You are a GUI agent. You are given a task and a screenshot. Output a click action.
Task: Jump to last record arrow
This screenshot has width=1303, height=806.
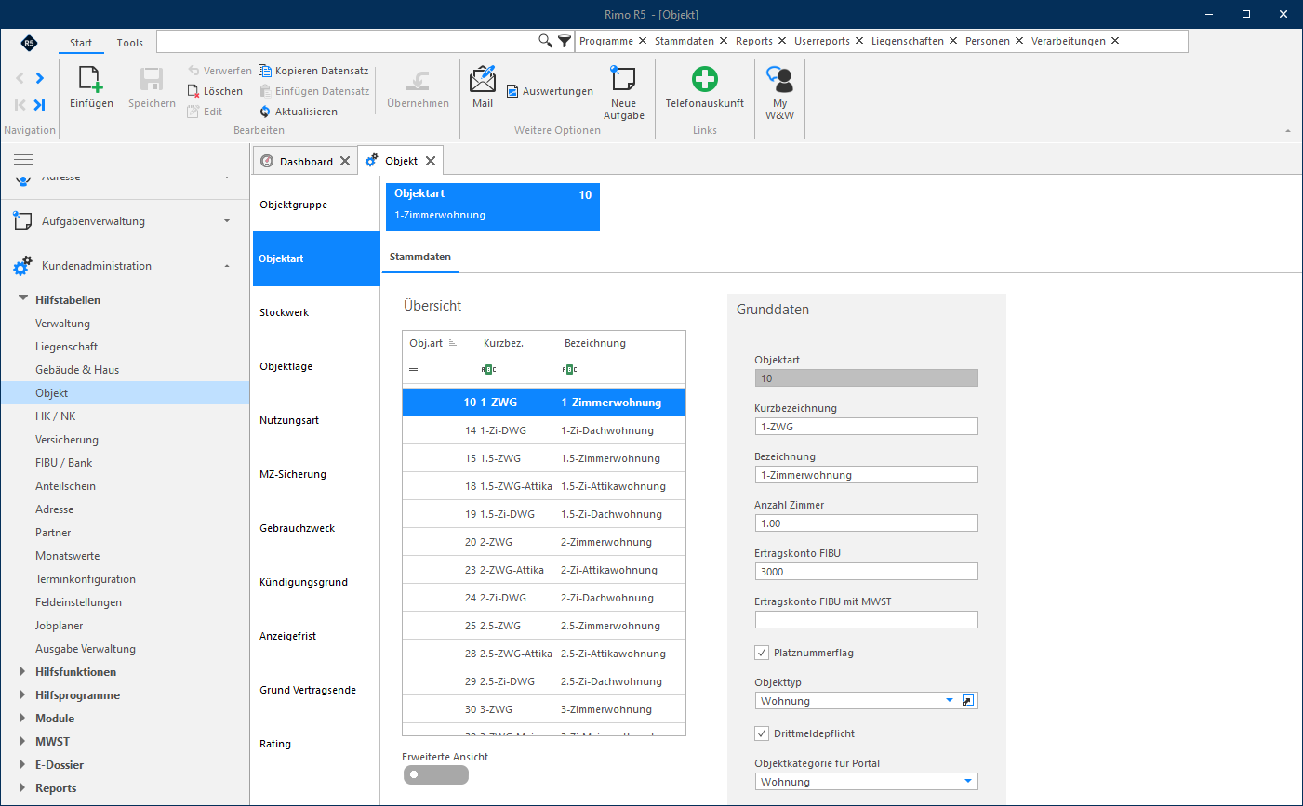click(39, 105)
